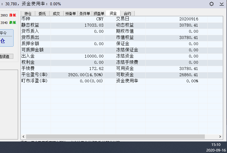Select commission value 172.62
The width and height of the screenshot is (227, 153).
(x=96, y=69)
